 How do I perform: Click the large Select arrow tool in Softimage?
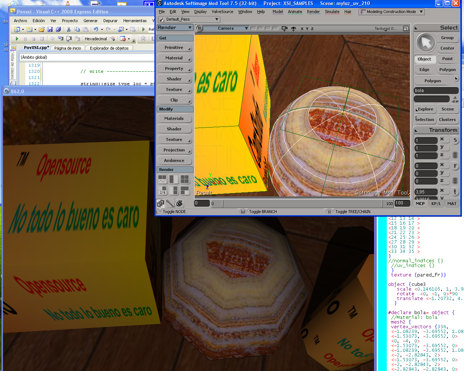coord(426,43)
